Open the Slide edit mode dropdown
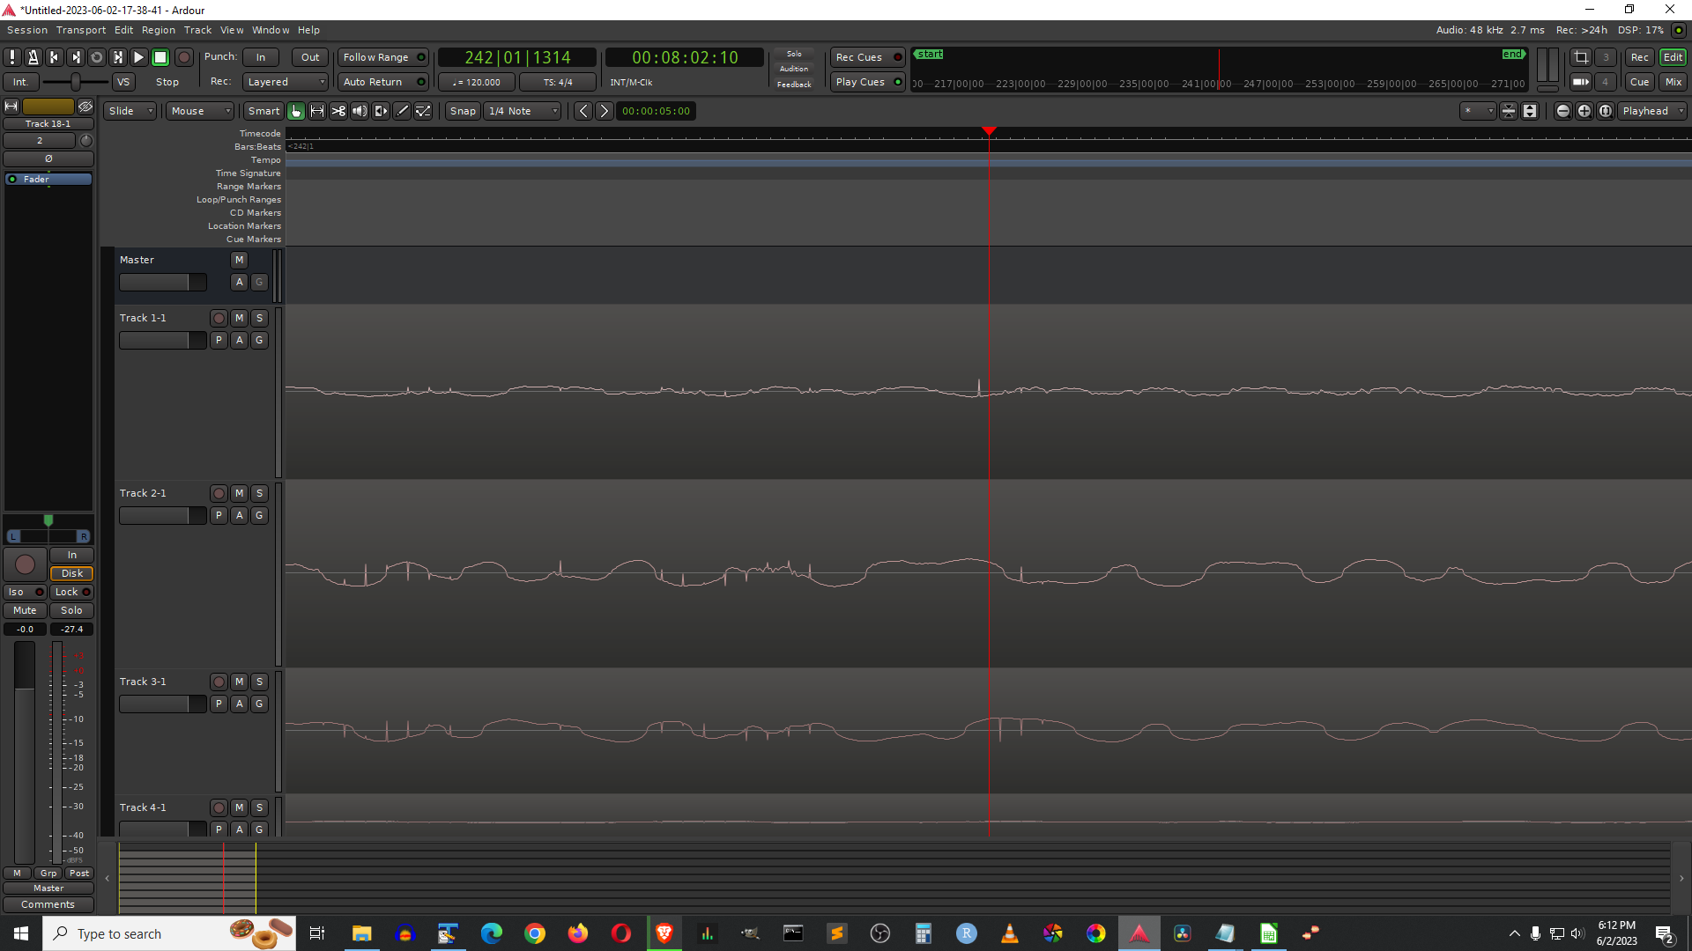 130,111
